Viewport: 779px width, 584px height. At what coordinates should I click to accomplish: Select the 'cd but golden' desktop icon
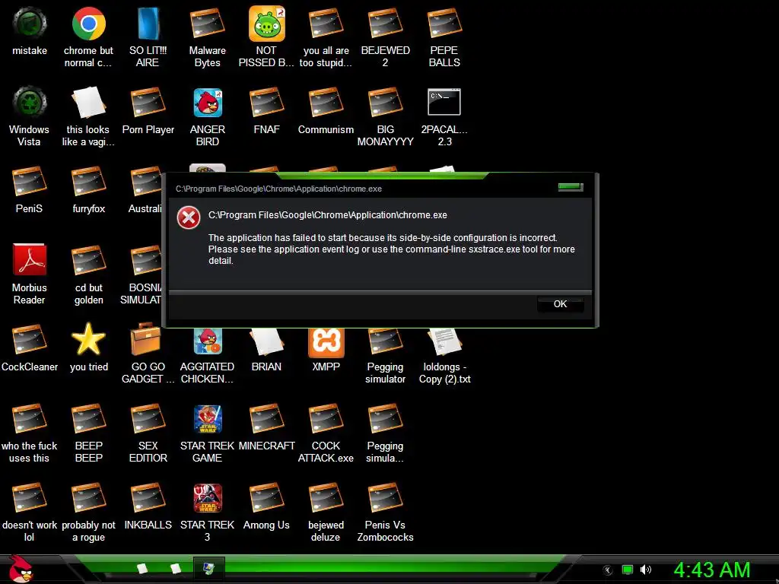coord(88,274)
